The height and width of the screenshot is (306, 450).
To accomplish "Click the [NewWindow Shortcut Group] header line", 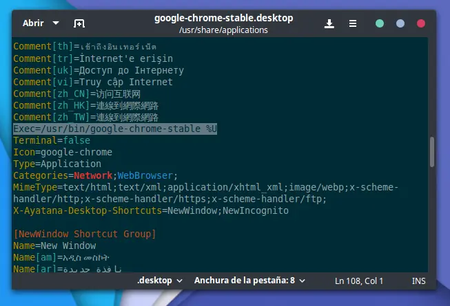I will (x=84, y=234).
